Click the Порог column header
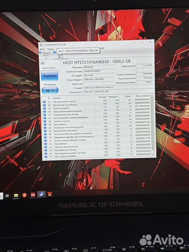 [128, 96]
